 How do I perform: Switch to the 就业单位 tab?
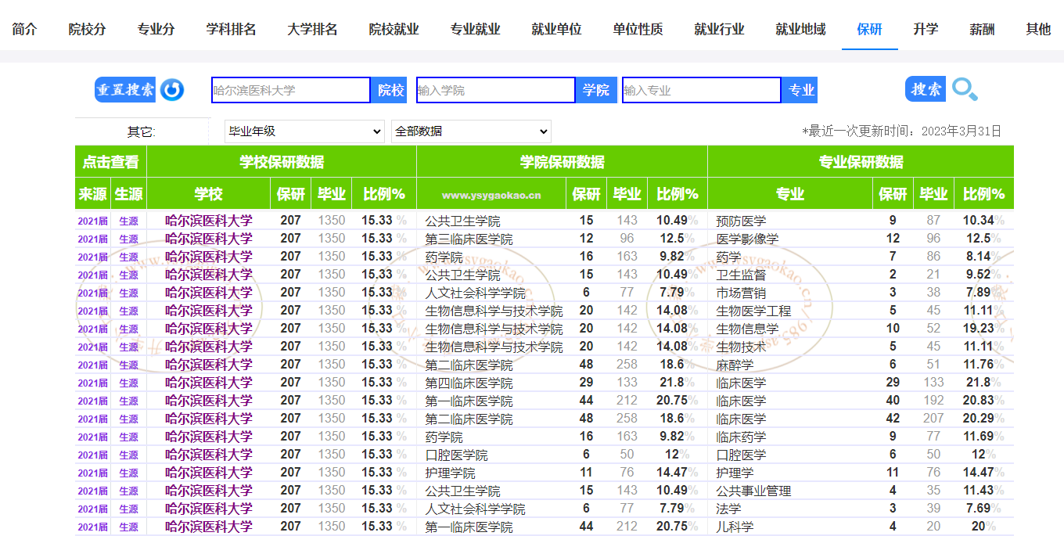pyautogui.click(x=557, y=29)
